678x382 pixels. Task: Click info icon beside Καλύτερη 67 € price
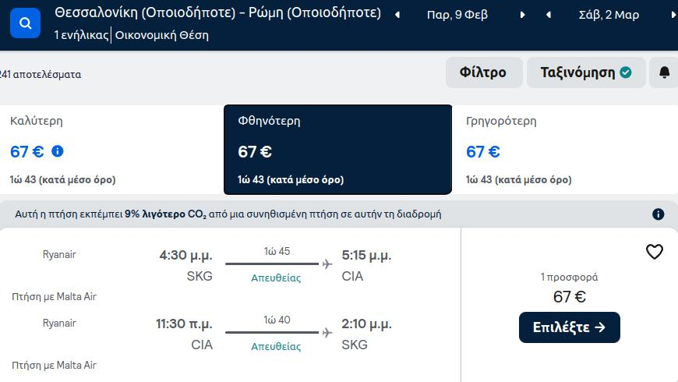pos(58,151)
